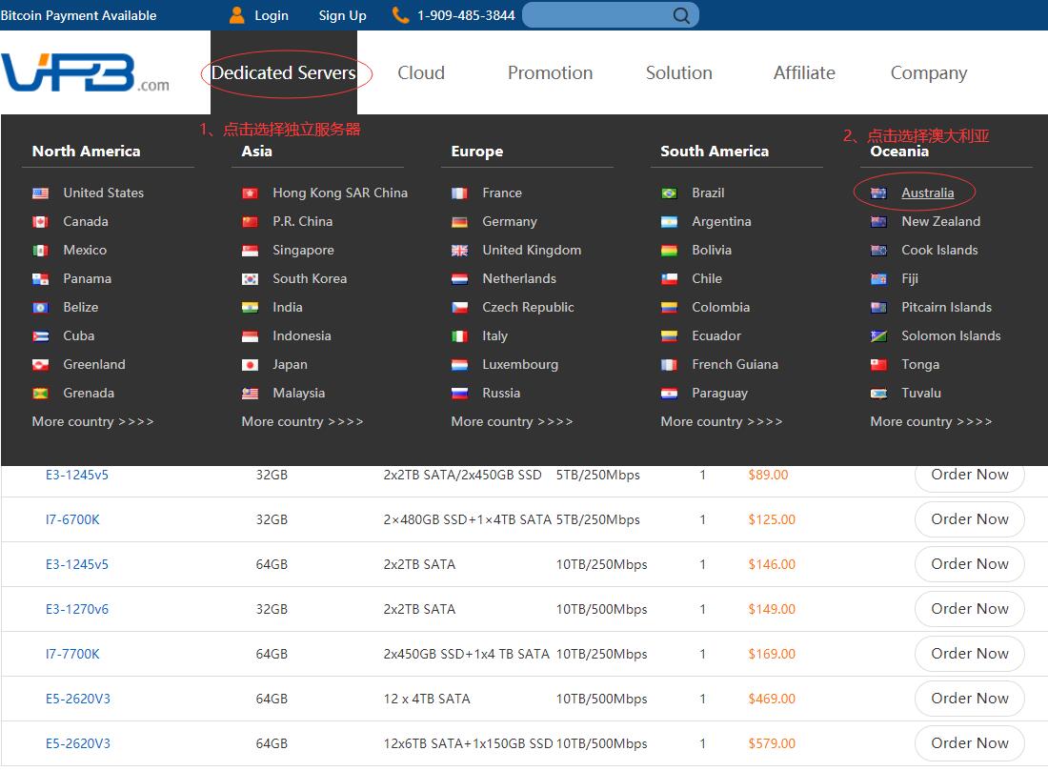The height and width of the screenshot is (771, 1048).
Task: Click the VPB.com logo
Action: point(85,73)
